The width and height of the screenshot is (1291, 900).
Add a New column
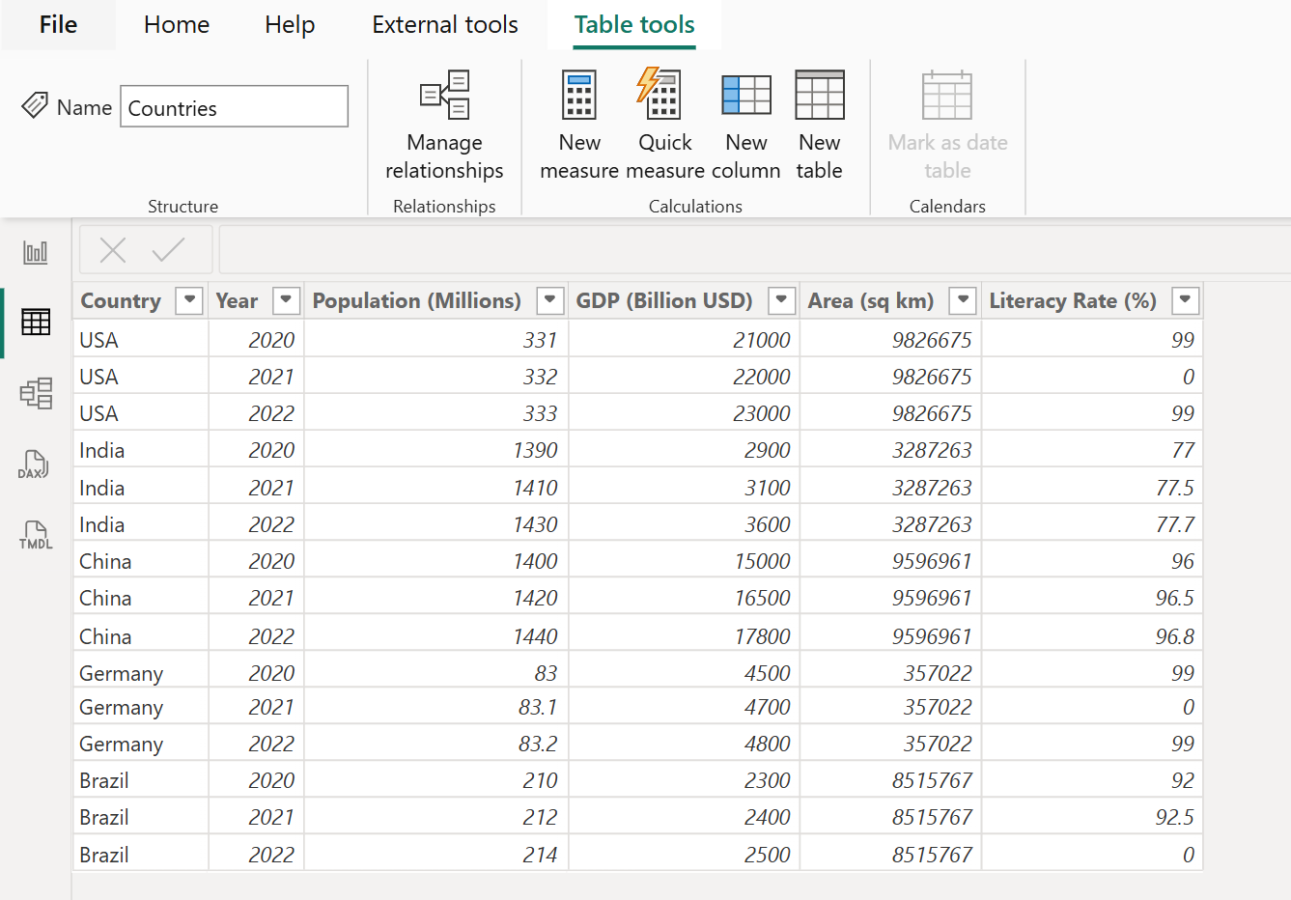click(745, 121)
